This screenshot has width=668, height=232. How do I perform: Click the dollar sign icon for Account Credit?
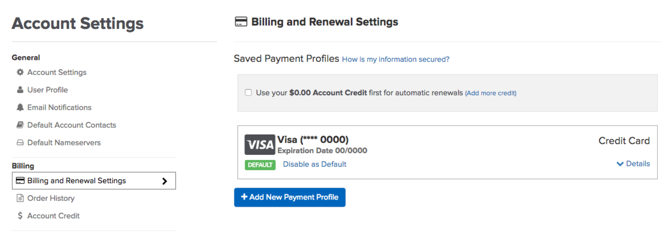pyautogui.click(x=20, y=216)
